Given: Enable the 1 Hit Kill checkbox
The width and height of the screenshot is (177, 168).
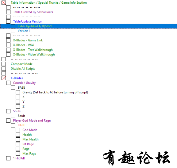Looking at the screenshot, I should (8, 158).
